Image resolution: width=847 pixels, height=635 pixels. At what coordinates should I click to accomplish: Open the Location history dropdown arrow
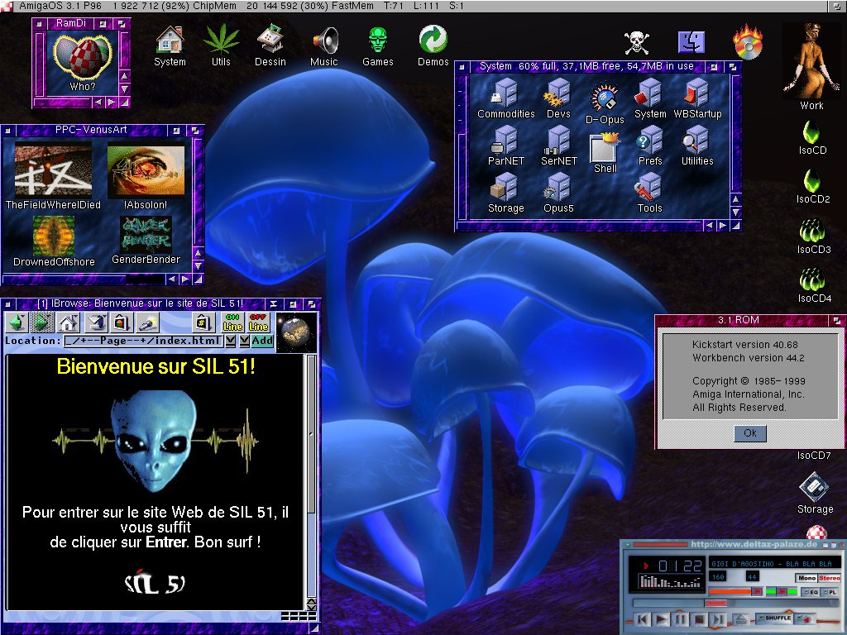click(231, 341)
